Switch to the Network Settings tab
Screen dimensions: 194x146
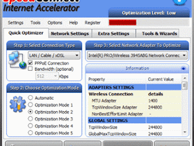pos(70,34)
